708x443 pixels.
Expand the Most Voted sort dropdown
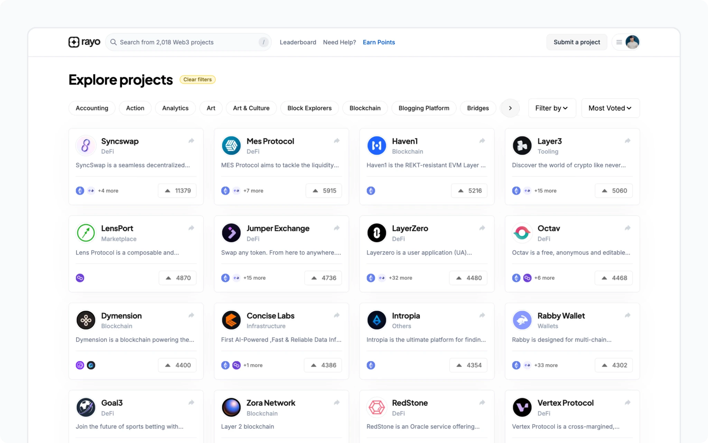[x=610, y=108]
